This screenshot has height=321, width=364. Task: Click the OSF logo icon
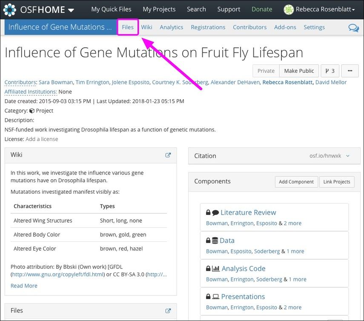coord(10,9)
